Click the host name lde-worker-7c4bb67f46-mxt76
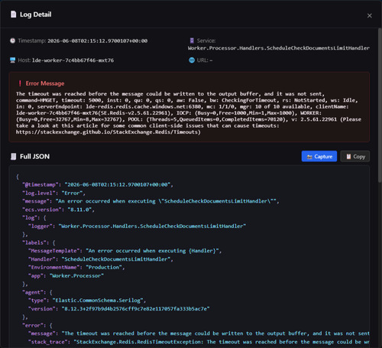The image size is (382, 348). coord(73,60)
